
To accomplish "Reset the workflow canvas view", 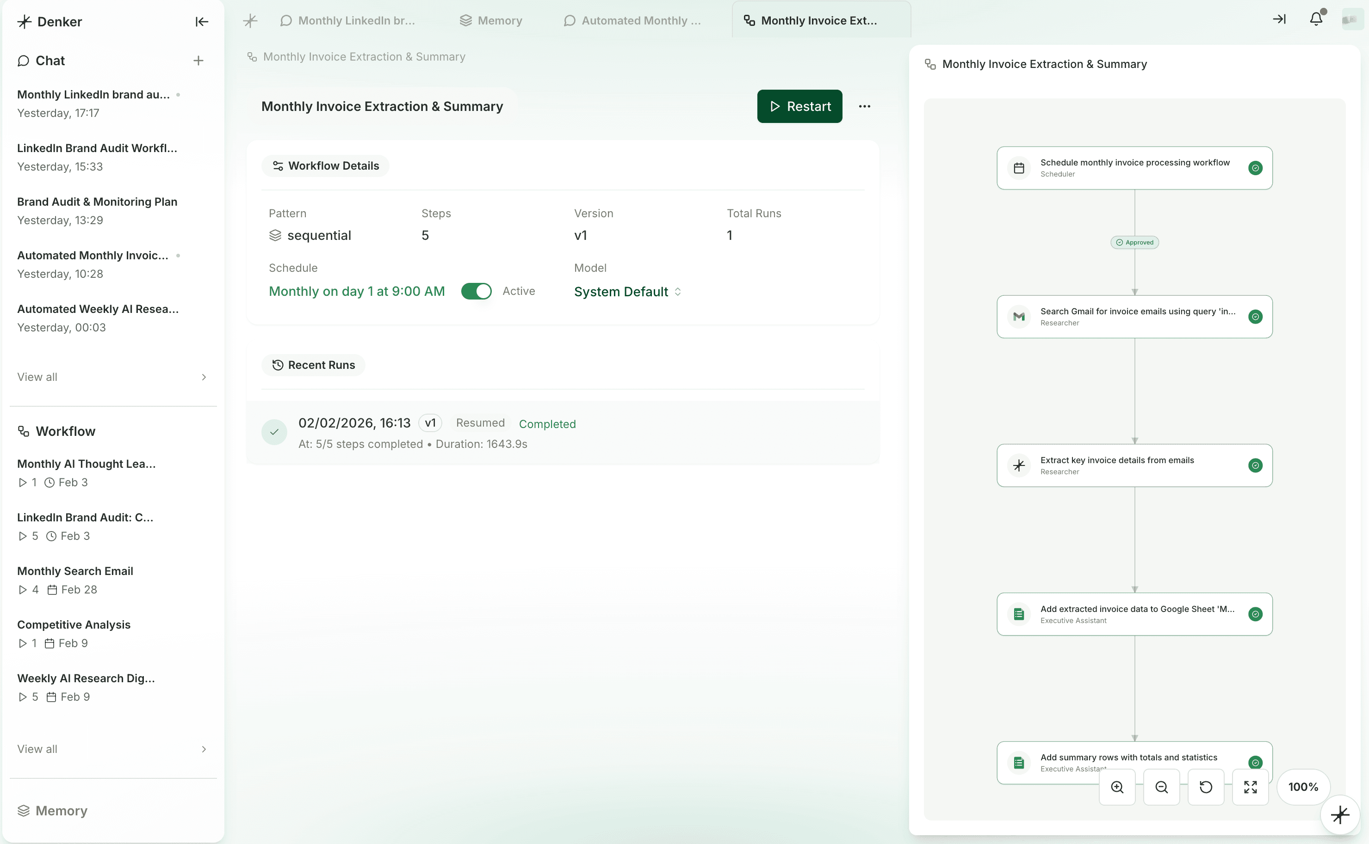I will (x=1206, y=787).
